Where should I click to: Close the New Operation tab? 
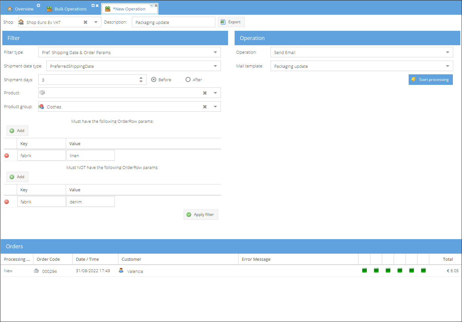coord(156,6)
